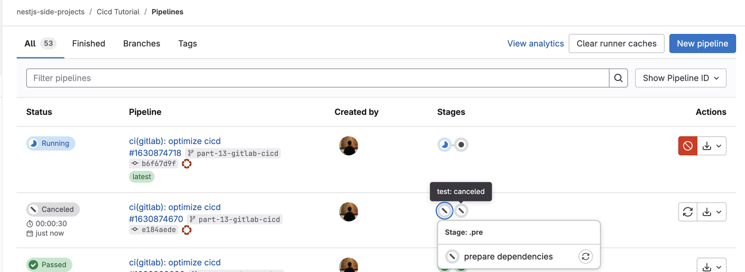Click created stage icon of running pipeline
This screenshot has height=272, width=745.
[461, 145]
